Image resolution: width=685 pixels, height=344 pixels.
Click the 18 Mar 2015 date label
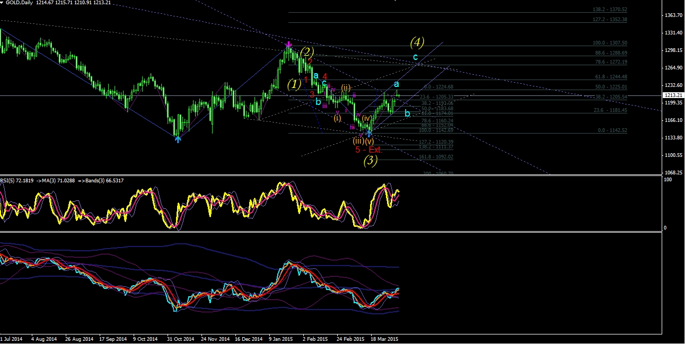pyautogui.click(x=385, y=338)
